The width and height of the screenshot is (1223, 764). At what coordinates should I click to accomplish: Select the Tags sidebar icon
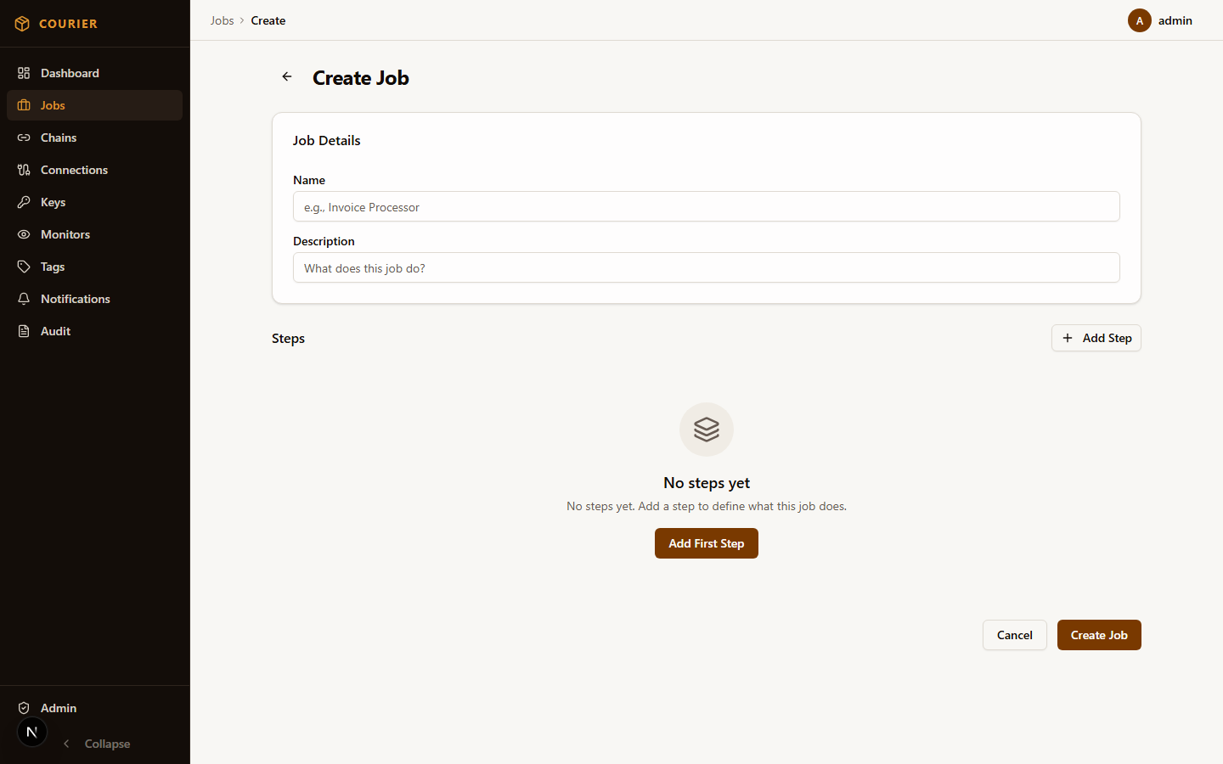click(x=24, y=267)
